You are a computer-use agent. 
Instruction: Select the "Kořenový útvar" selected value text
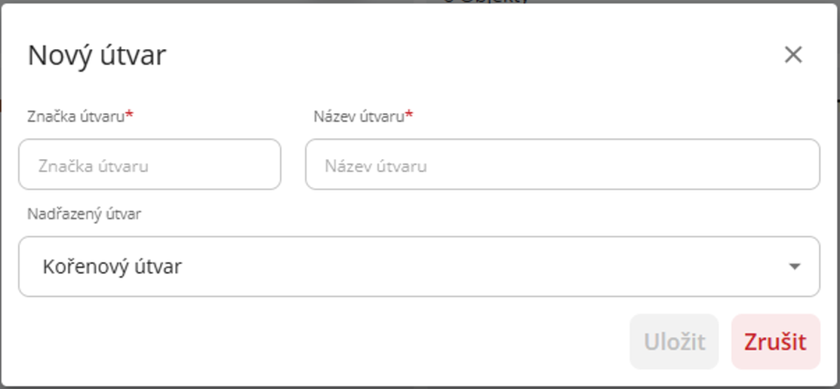point(112,267)
